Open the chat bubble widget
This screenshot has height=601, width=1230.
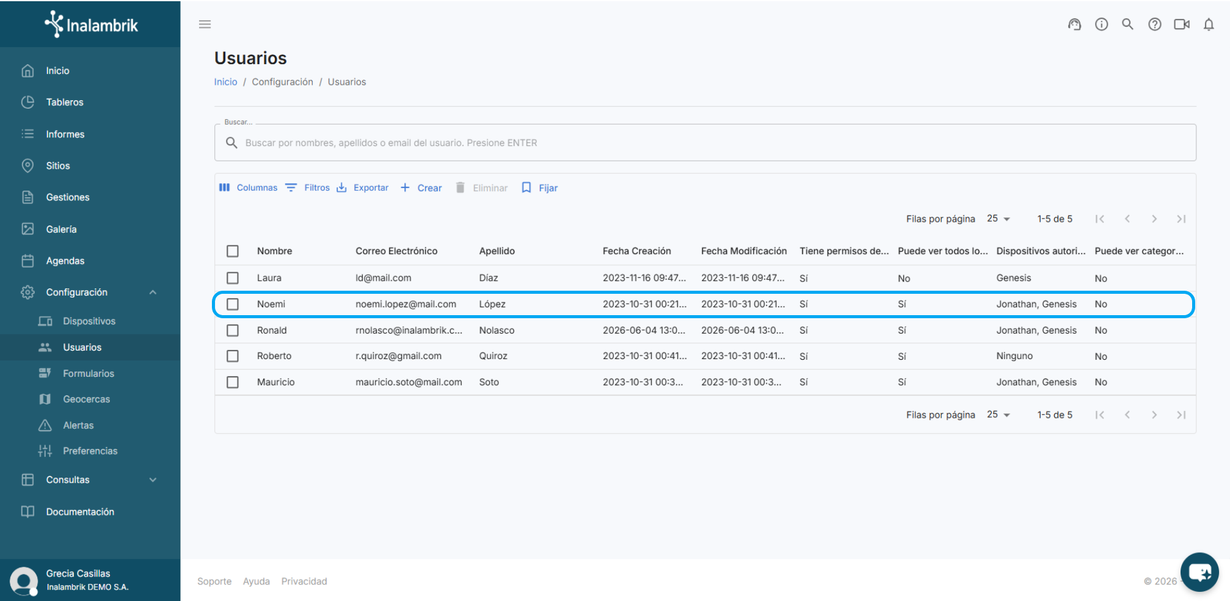tap(1199, 572)
